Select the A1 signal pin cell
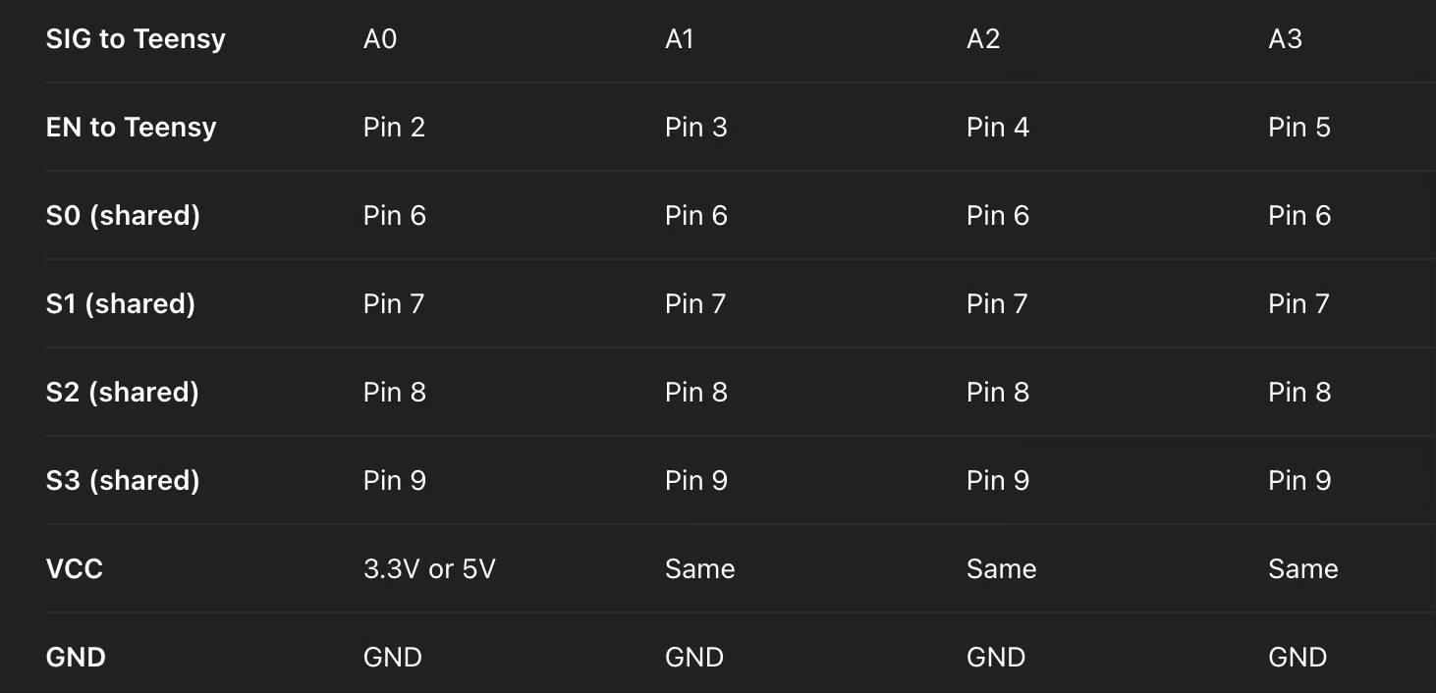 tap(680, 39)
